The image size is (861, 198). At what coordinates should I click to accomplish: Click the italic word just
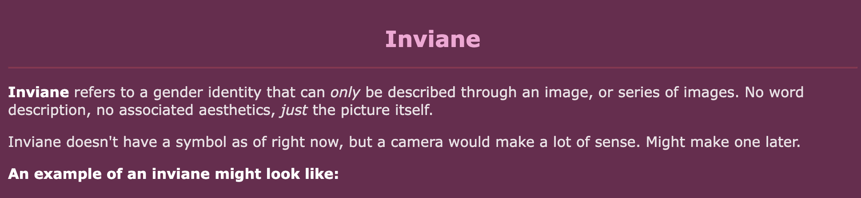294,110
